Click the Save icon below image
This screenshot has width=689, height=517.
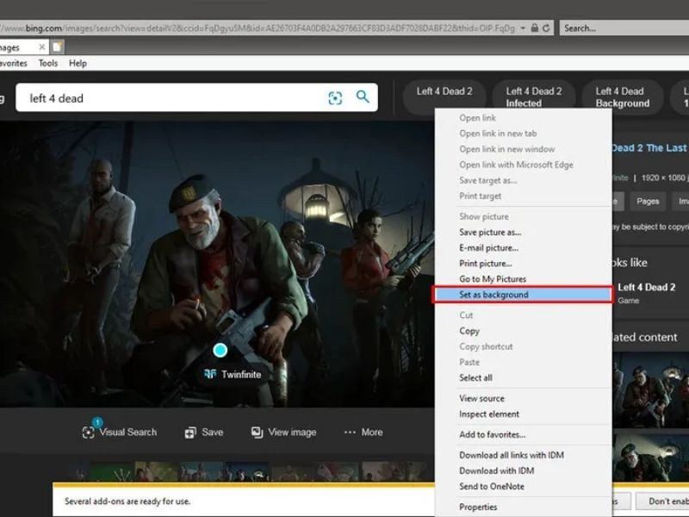[x=190, y=433]
